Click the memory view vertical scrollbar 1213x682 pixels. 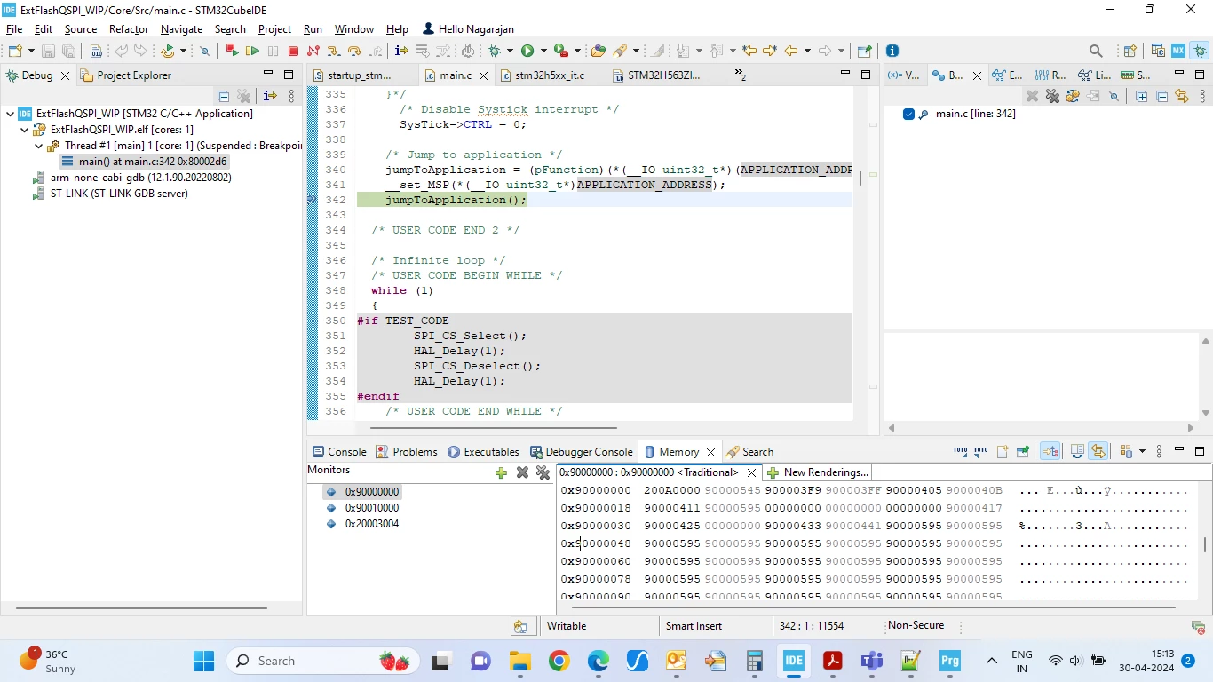click(x=1205, y=543)
